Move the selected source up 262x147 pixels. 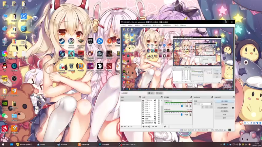[153, 127]
